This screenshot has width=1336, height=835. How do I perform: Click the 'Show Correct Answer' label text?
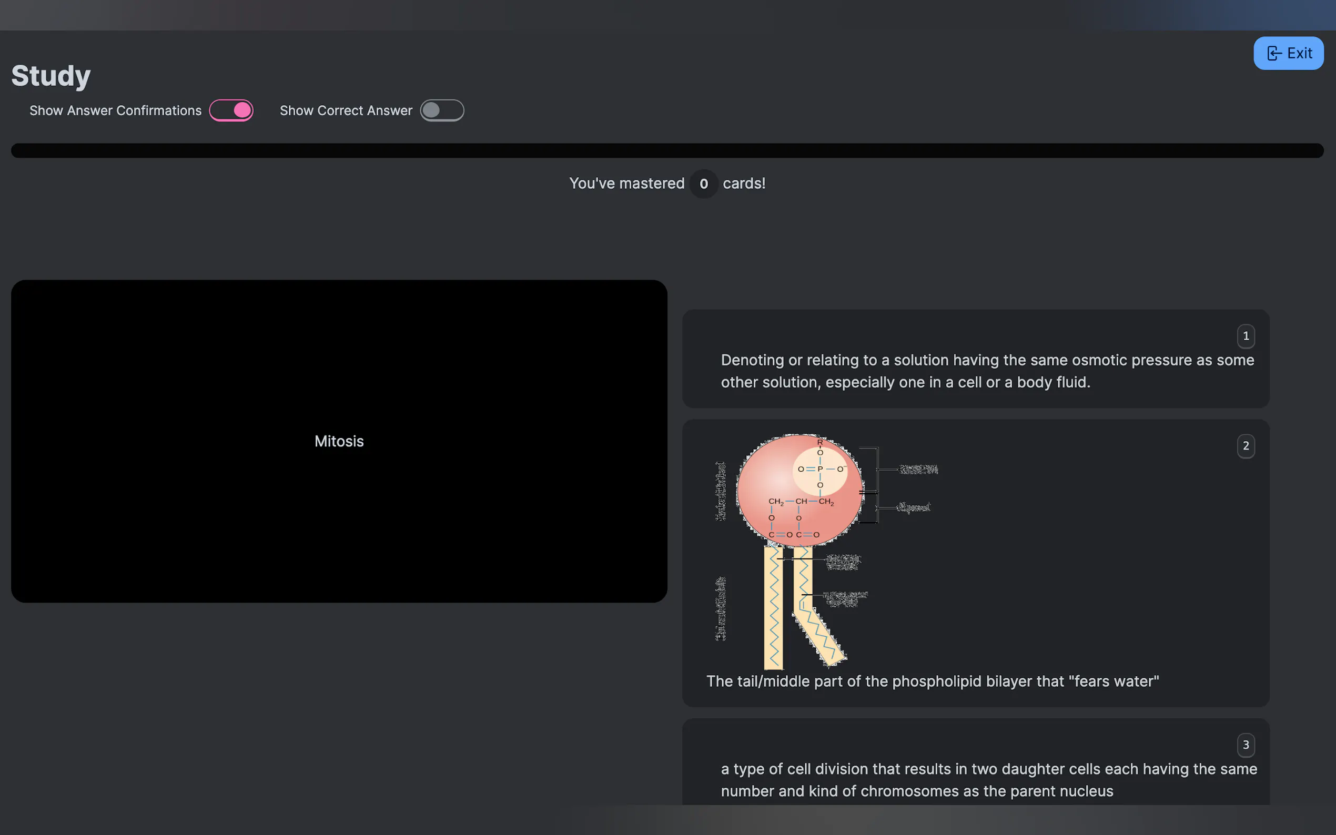[x=346, y=110]
